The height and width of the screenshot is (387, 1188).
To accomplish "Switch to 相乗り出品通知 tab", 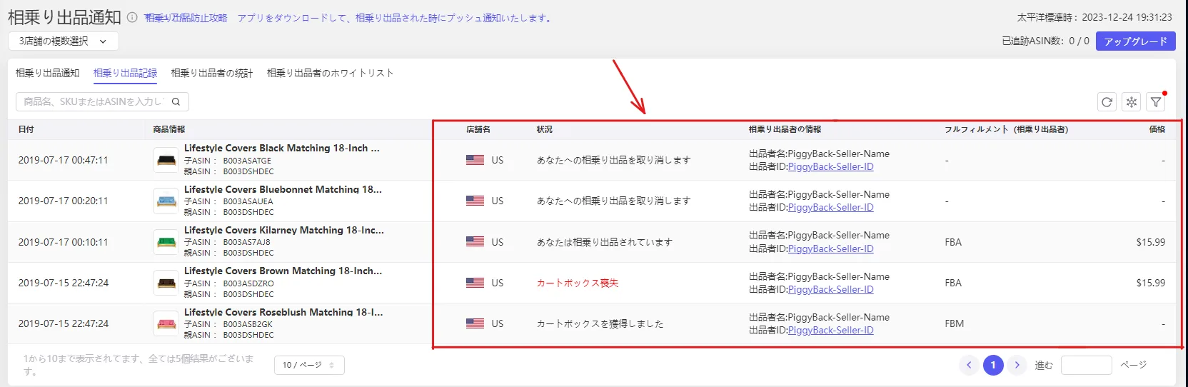I will 48,73.
